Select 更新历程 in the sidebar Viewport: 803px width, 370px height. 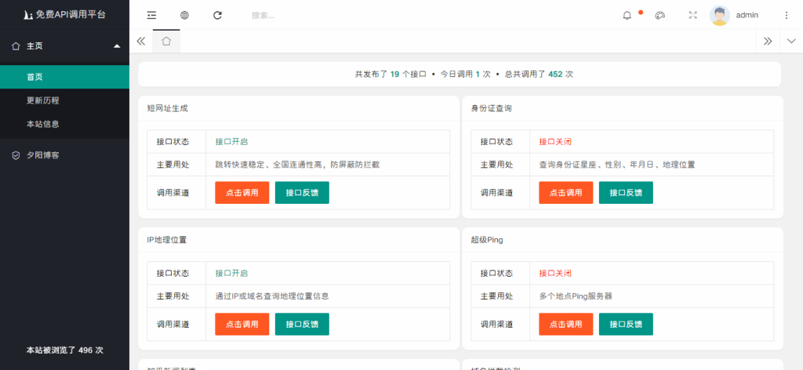tap(43, 100)
